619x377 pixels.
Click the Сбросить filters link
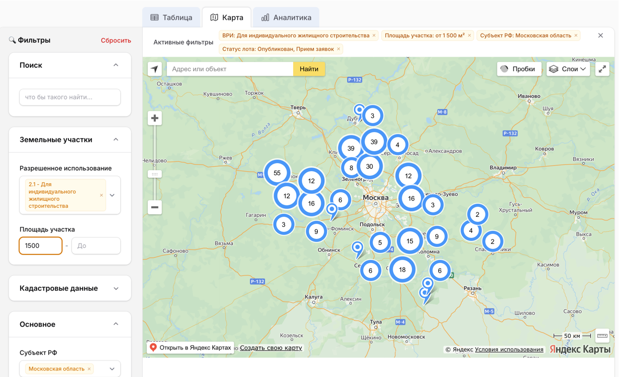coord(116,41)
